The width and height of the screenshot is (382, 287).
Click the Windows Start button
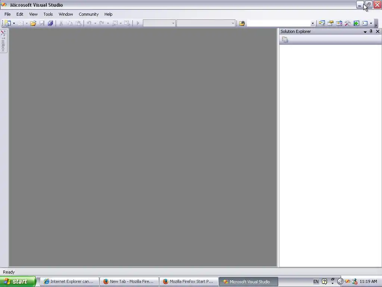[18, 281]
